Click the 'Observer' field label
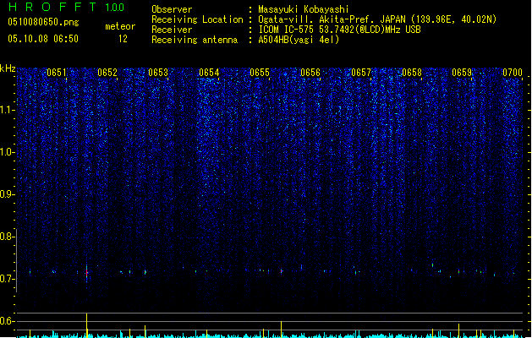Screen dimensions: 532x338 point(172,9)
